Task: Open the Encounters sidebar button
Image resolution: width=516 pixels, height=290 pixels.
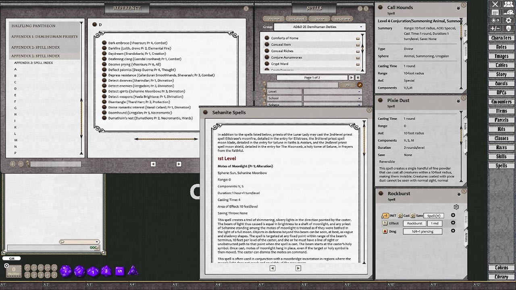Action: (x=501, y=102)
